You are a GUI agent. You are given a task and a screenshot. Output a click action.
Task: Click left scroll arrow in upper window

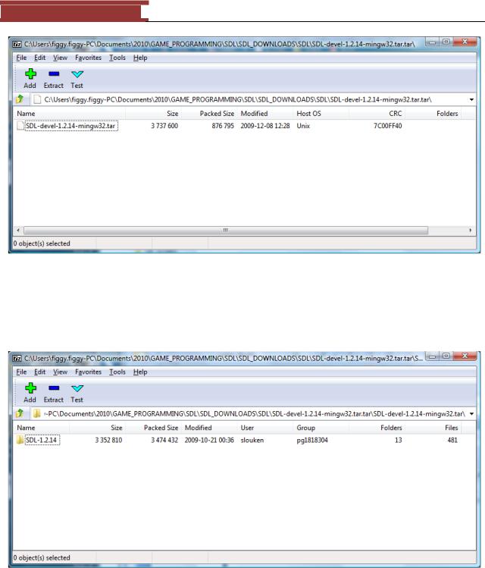pos(18,231)
